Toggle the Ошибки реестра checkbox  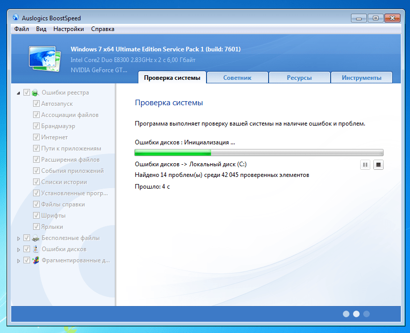click(26, 92)
